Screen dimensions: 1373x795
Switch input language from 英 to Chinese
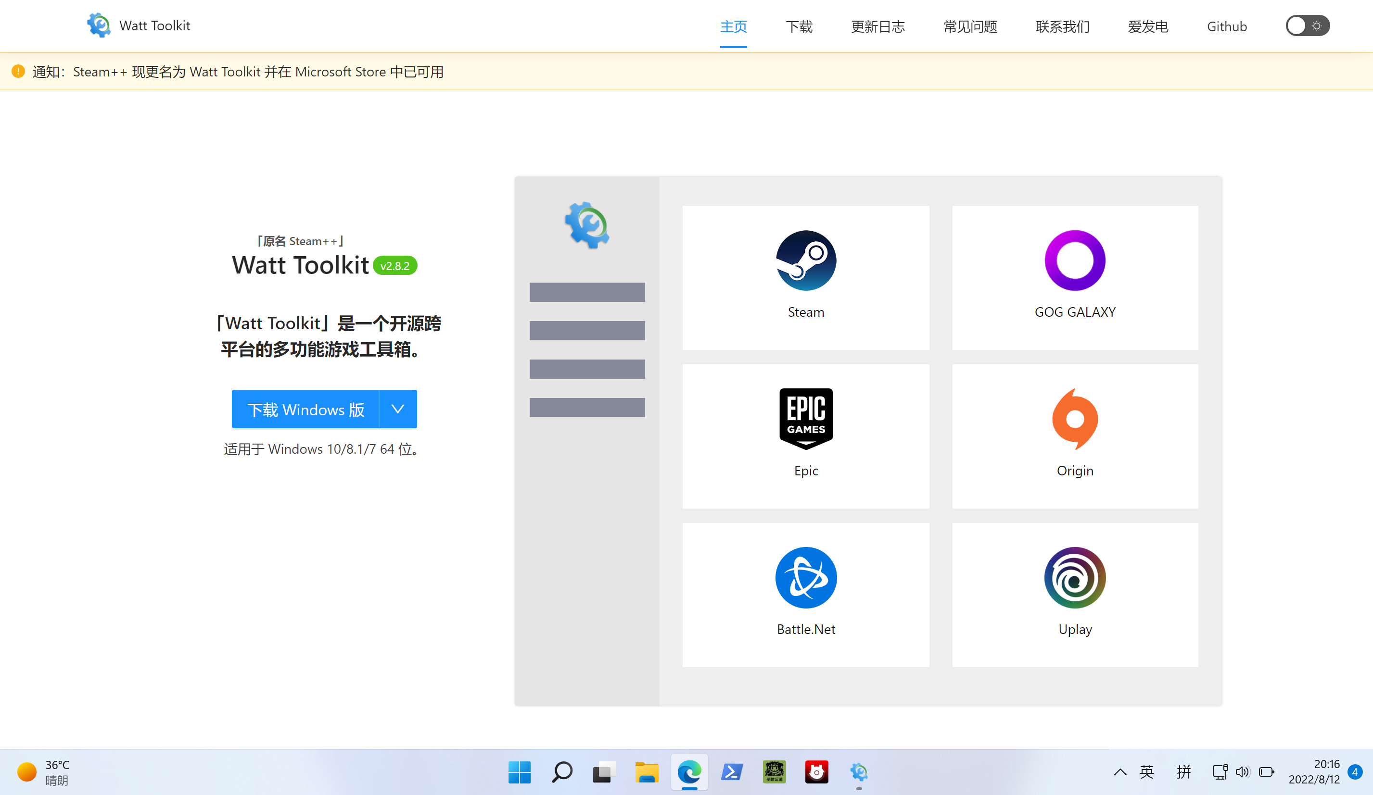click(1147, 771)
